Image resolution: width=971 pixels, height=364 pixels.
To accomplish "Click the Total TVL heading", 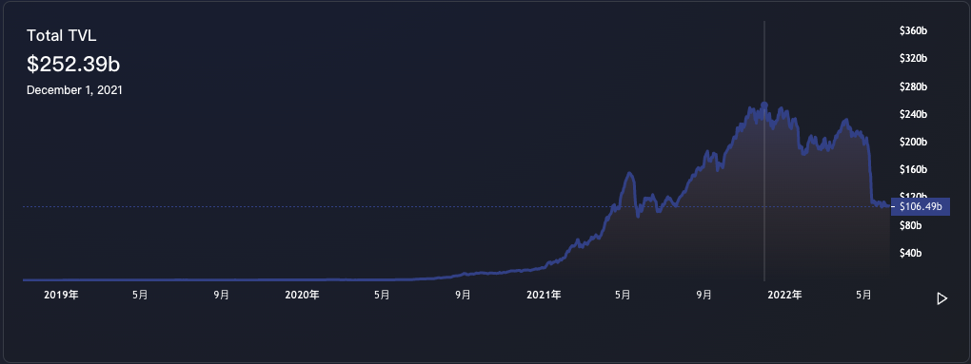I will coord(61,36).
